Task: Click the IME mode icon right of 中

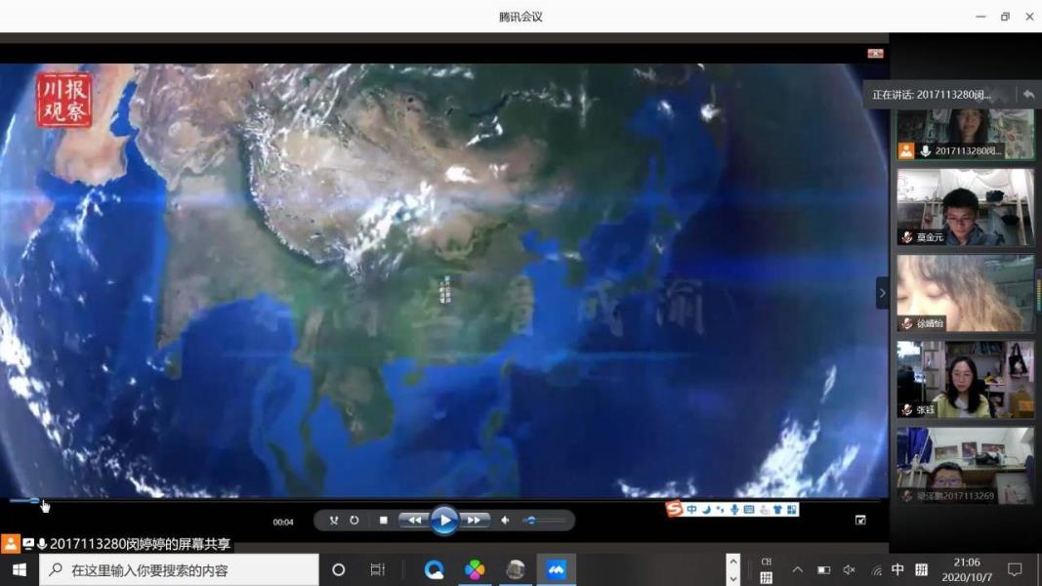Action: tap(921, 569)
